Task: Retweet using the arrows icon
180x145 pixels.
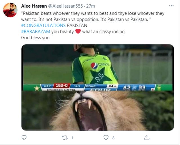Action: [x=65, y=138]
